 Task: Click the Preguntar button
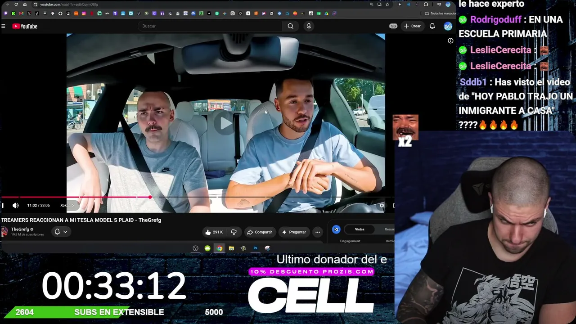[293, 232]
